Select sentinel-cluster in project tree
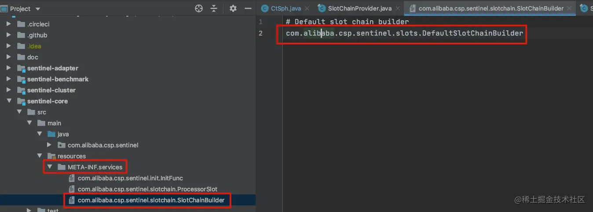This screenshot has width=593, height=212. coord(51,90)
